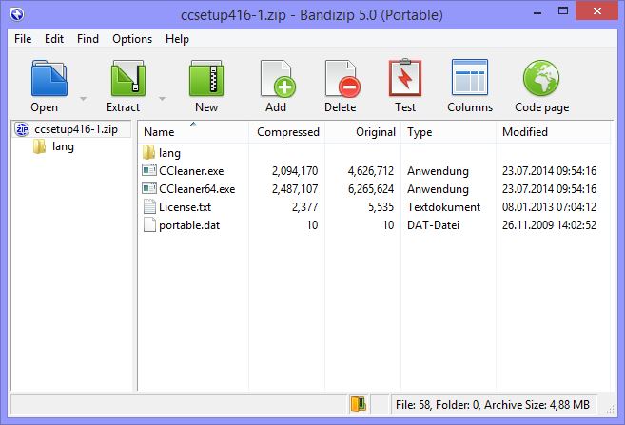The image size is (625, 425).
Task: Click the window resize grip corner
Action: pyautogui.click(x=610, y=410)
